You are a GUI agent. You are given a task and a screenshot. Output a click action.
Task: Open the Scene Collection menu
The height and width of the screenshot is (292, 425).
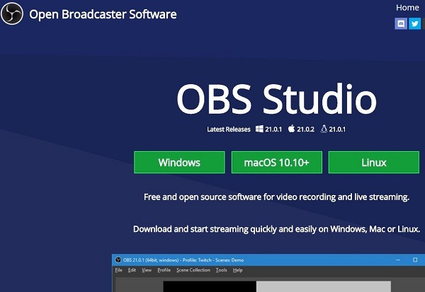tap(193, 270)
